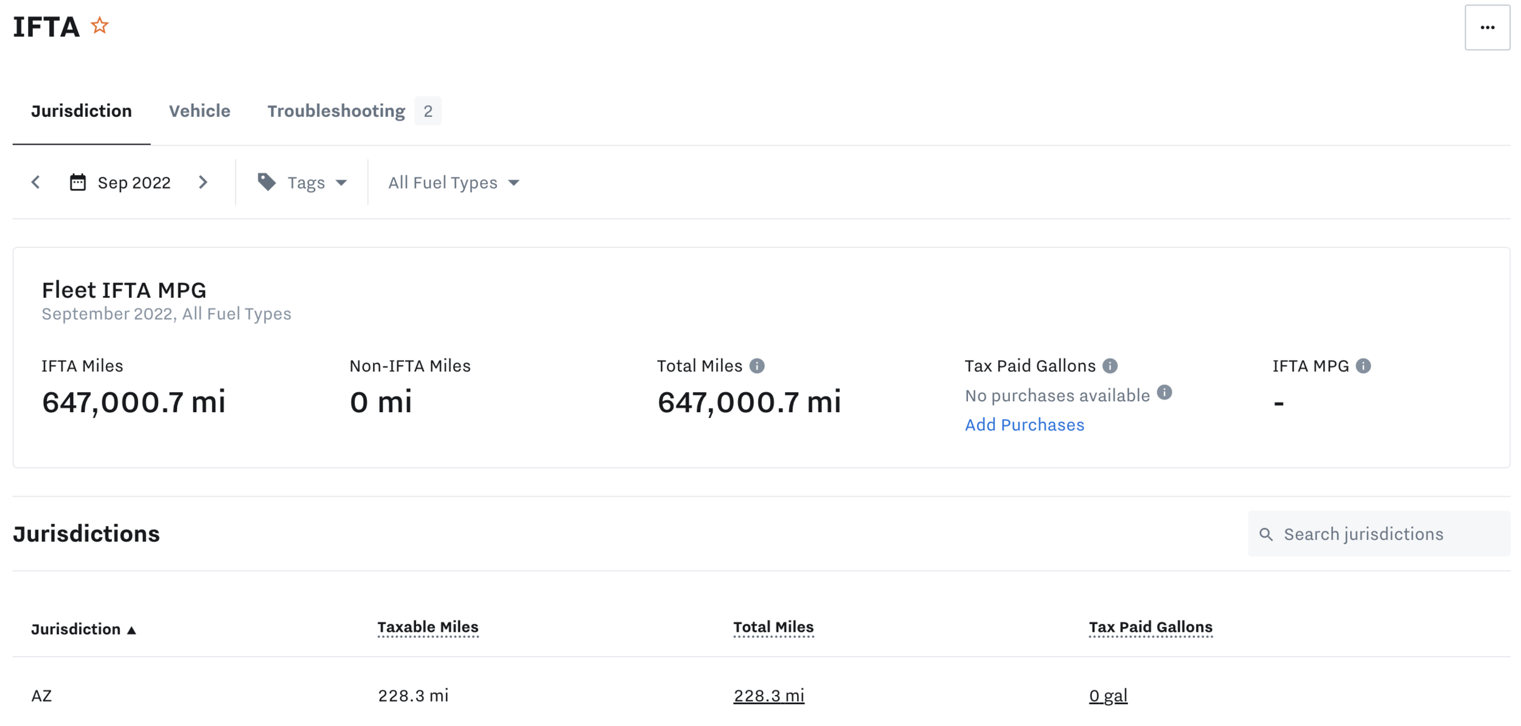Expand the Tags dropdown
The image size is (1521, 726).
(316, 182)
